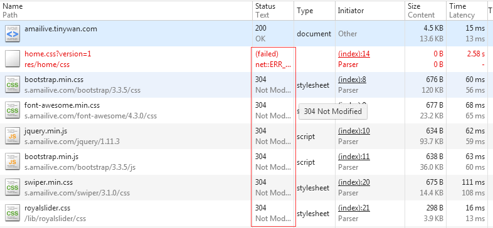The image size is (493, 228).
Task: Select the swiper.min.css request name
Action: pos(49,182)
